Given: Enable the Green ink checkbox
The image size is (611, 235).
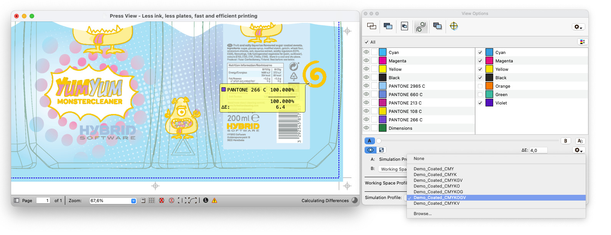Looking at the screenshot, I should [x=480, y=94].
